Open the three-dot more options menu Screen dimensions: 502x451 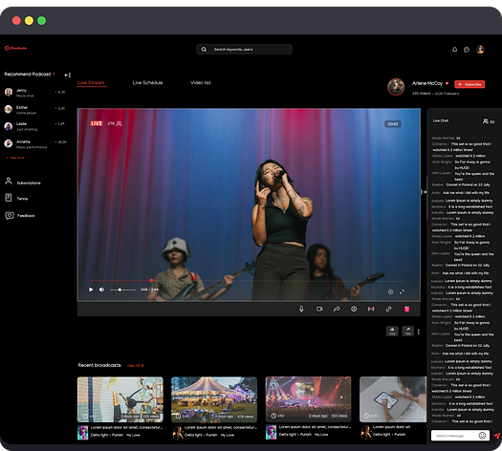pos(419,332)
